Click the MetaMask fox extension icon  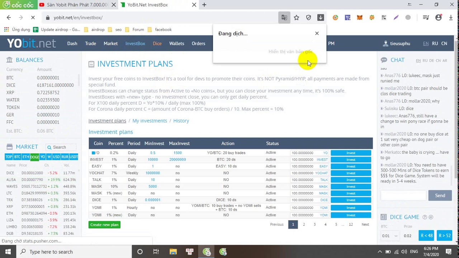[359, 18]
